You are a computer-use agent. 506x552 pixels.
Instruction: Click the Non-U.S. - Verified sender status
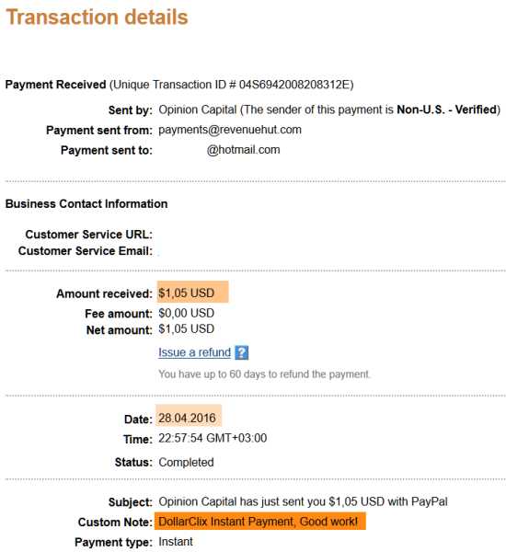click(446, 109)
